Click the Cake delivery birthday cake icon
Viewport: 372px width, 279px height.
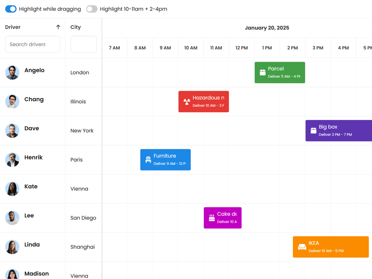(x=212, y=218)
